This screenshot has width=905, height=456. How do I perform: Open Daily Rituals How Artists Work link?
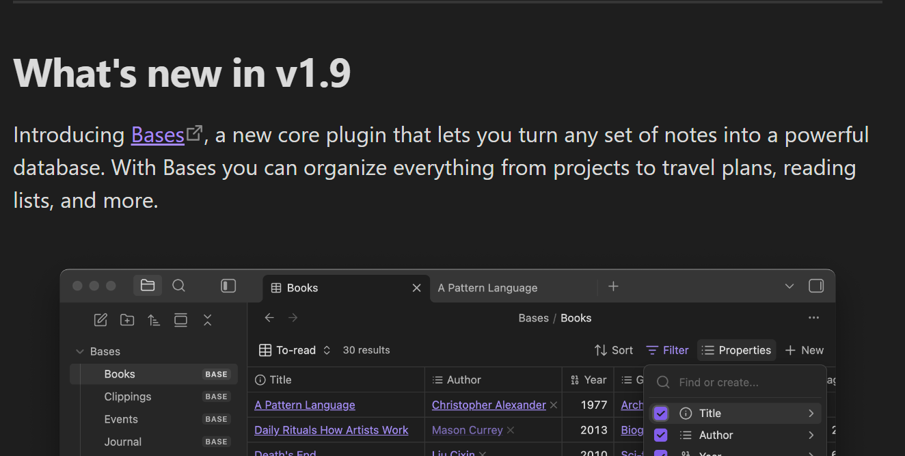tap(332, 431)
